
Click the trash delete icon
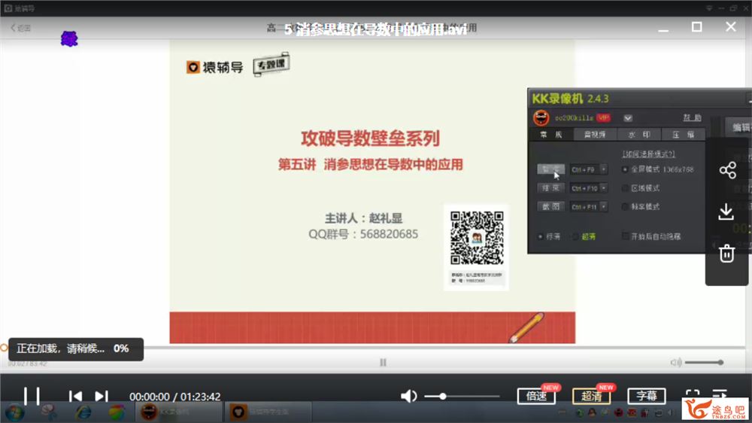tap(726, 253)
